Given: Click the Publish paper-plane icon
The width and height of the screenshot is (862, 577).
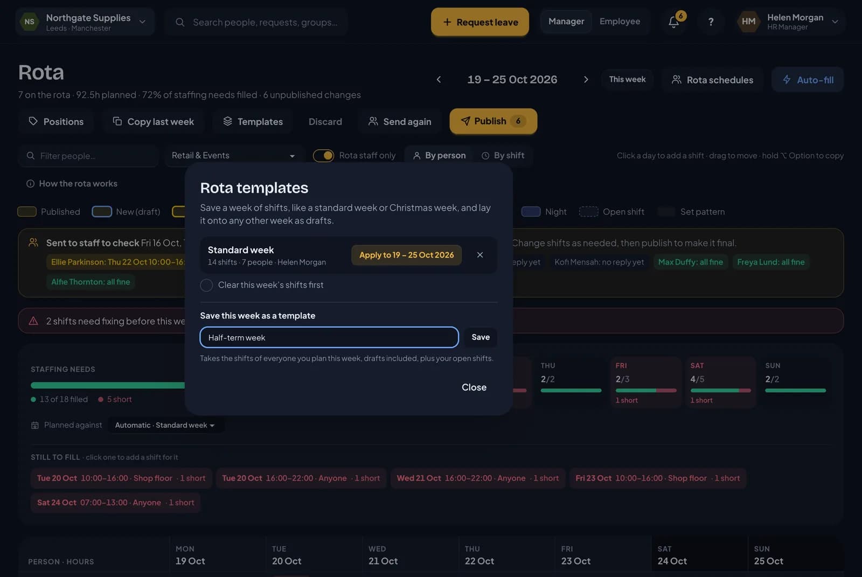Looking at the screenshot, I should 465,121.
